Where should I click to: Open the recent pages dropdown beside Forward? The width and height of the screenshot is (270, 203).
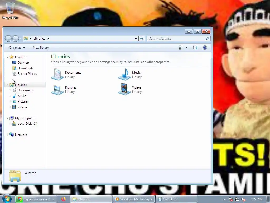pos(21,39)
